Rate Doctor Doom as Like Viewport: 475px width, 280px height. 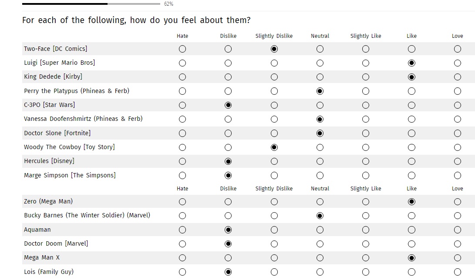point(411,244)
